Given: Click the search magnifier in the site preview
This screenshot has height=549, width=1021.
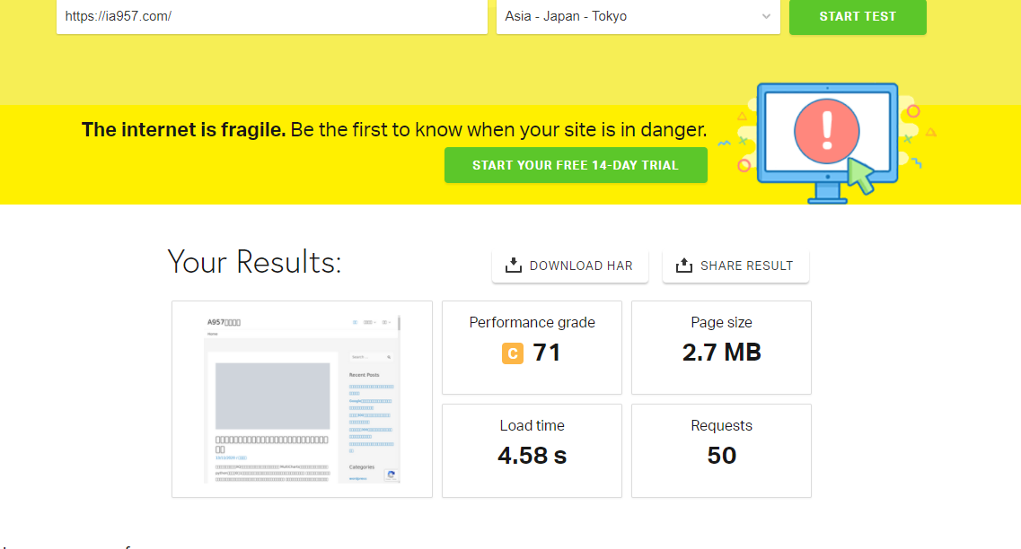Looking at the screenshot, I should (389, 357).
